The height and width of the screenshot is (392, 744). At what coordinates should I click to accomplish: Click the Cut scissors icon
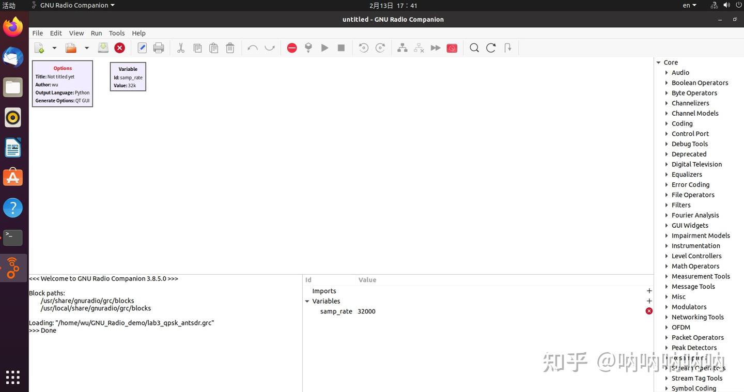click(x=180, y=48)
